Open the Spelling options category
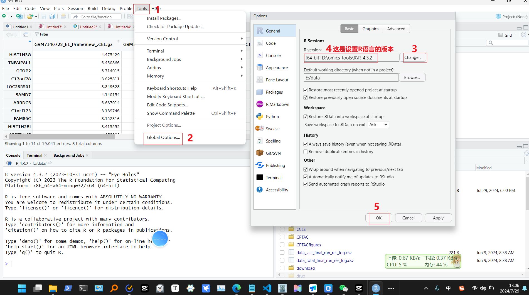This screenshot has height=295, width=529. coord(274,141)
